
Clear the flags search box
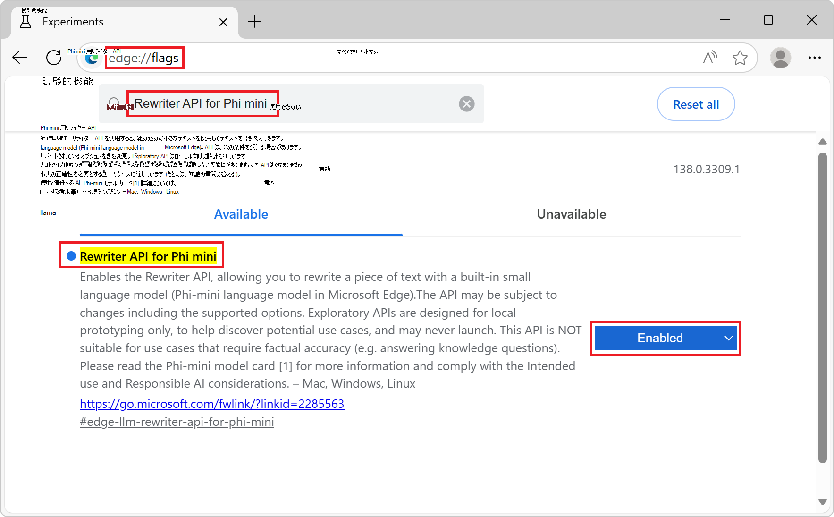[467, 104]
